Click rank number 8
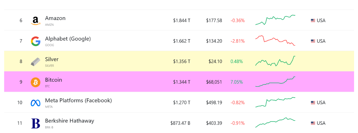Screen dimensions: 358x133 pyautogui.click(x=21, y=61)
